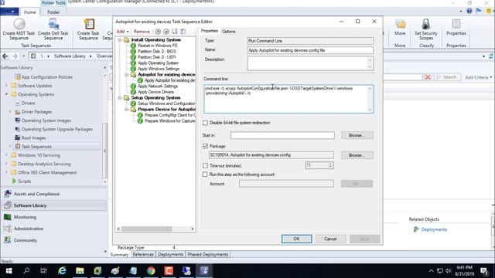This screenshot has height=278, width=495.
Task: Click the Search button
Action: click(447, 77)
